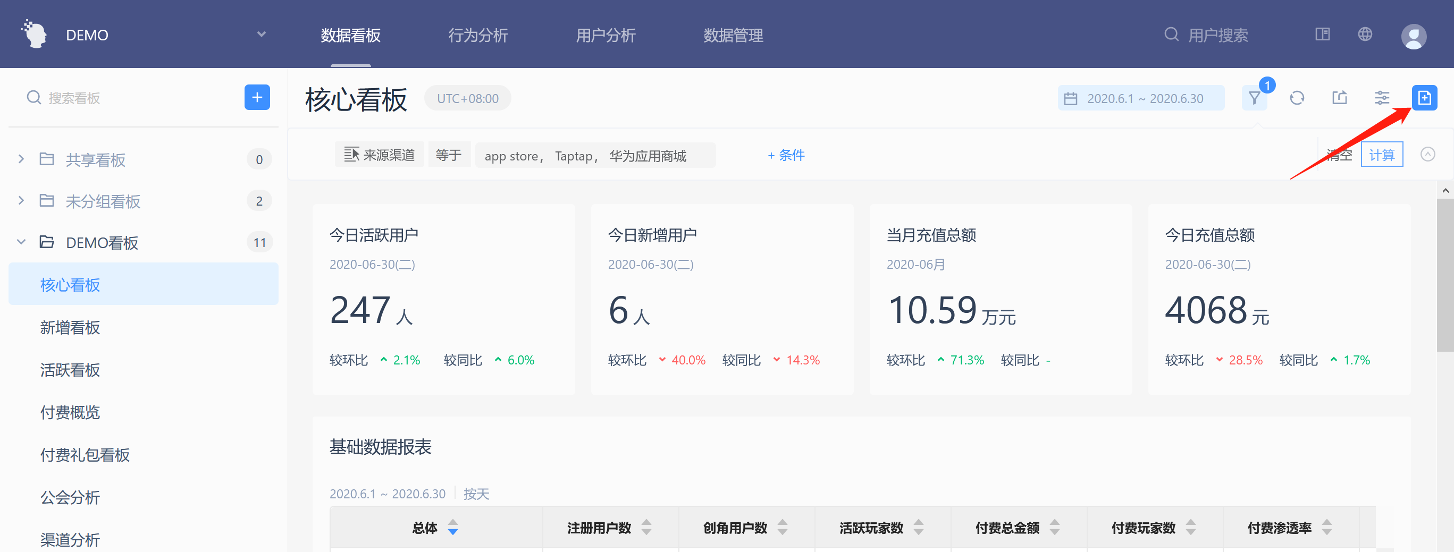Click the UTC+08:00 timezone badge
This screenshot has height=552, width=1454.
[467, 99]
